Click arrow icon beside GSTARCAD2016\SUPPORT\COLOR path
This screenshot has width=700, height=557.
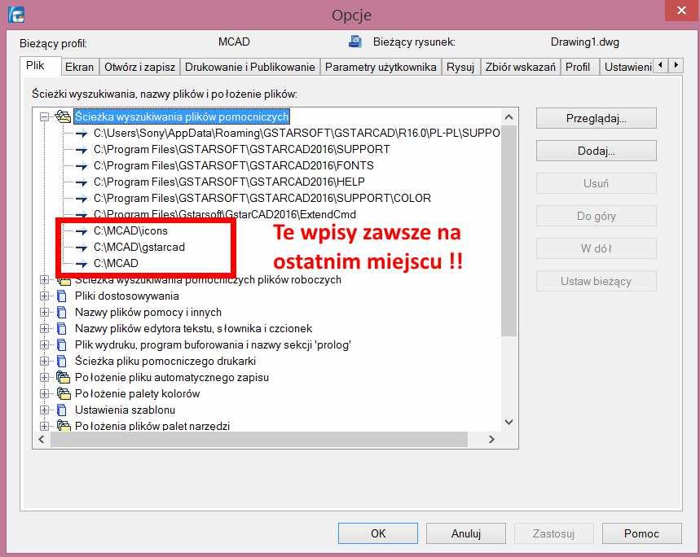(81, 199)
